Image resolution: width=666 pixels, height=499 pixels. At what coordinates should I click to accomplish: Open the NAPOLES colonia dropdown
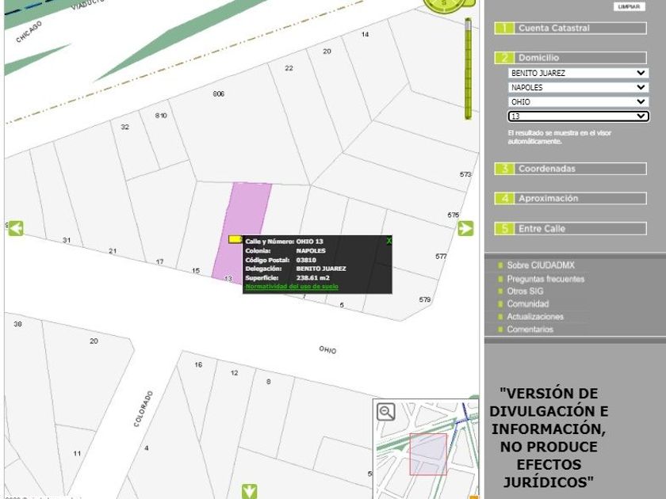(x=578, y=87)
